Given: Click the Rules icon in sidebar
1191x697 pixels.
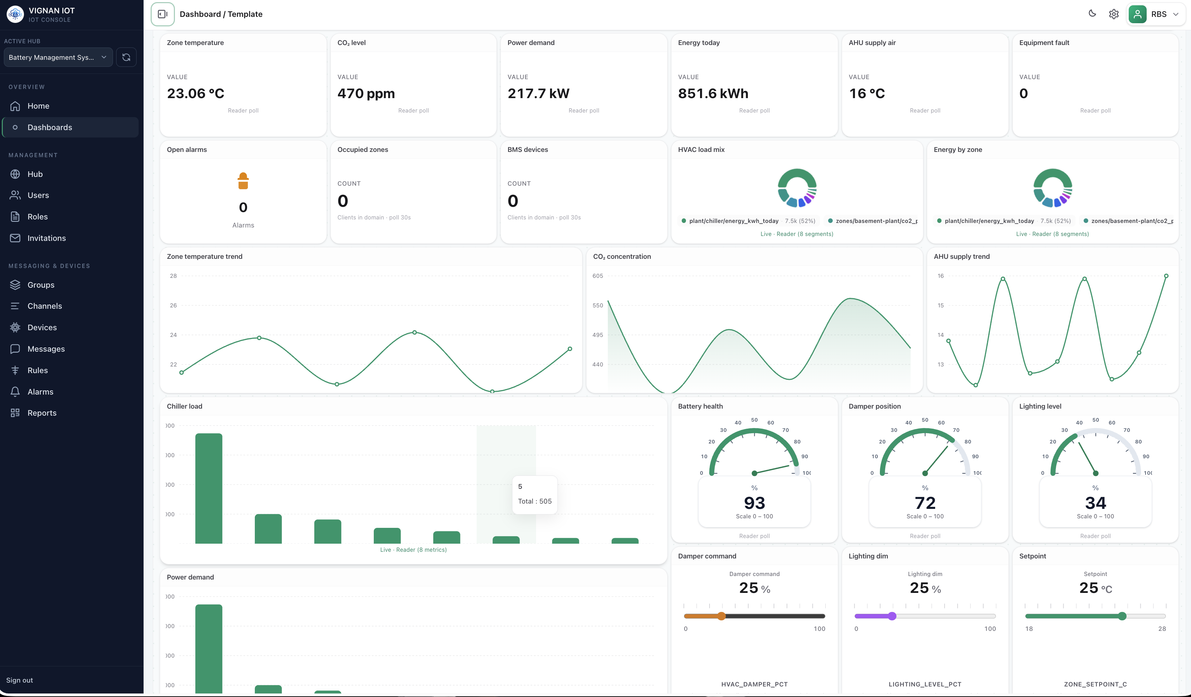Looking at the screenshot, I should pyautogui.click(x=15, y=370).
